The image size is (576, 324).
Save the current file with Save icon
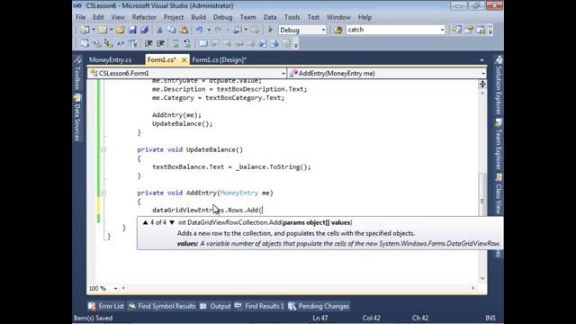pyautogui.click(x=132, y=30)
